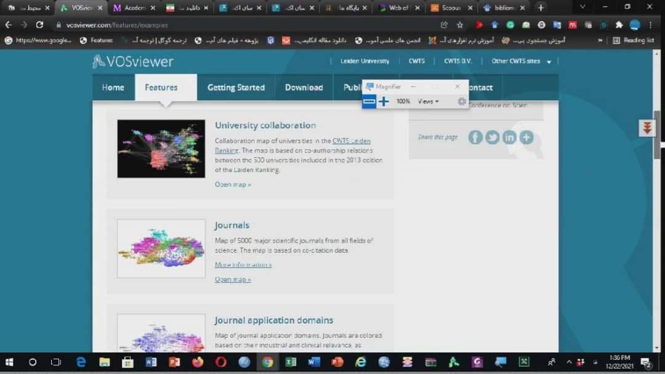Open Firefox from the taskbar
The height and width of the screenshot is (374, 665).
197,362
